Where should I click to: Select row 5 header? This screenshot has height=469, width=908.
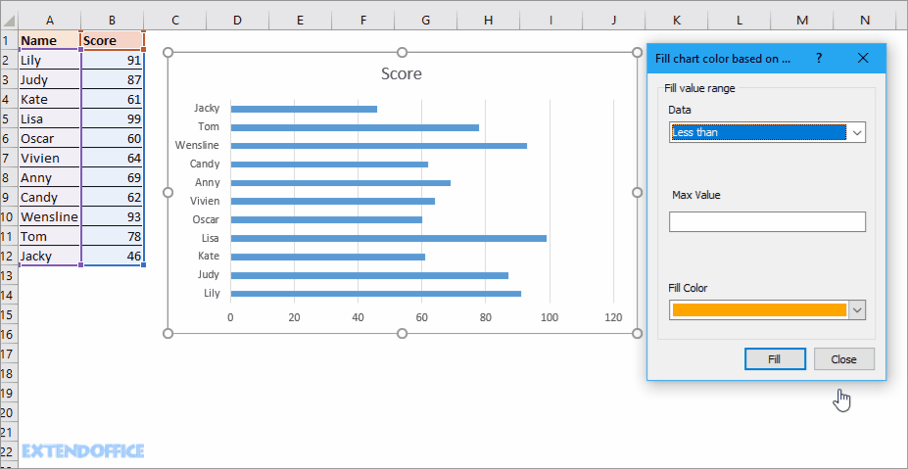9,118
